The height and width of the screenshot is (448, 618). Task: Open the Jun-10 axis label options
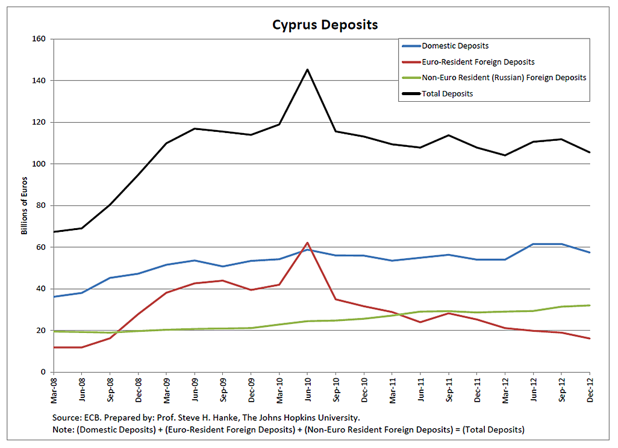click(309, 390)
